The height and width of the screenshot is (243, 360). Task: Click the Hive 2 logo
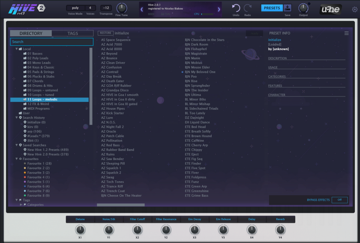pos(27,9)
